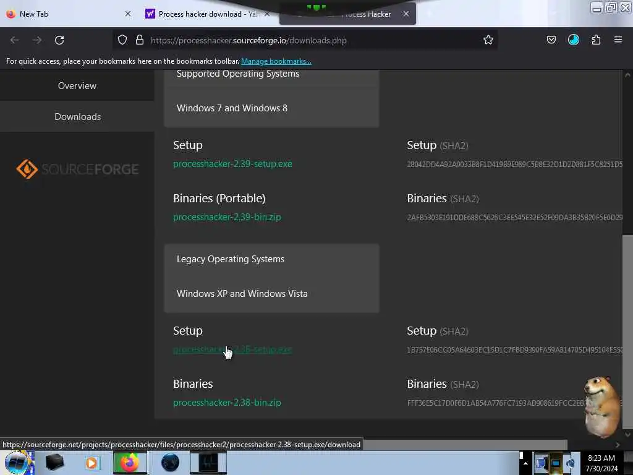
Task: Click the horizontal scrollbar right arrow
Action: click(618, 445)
